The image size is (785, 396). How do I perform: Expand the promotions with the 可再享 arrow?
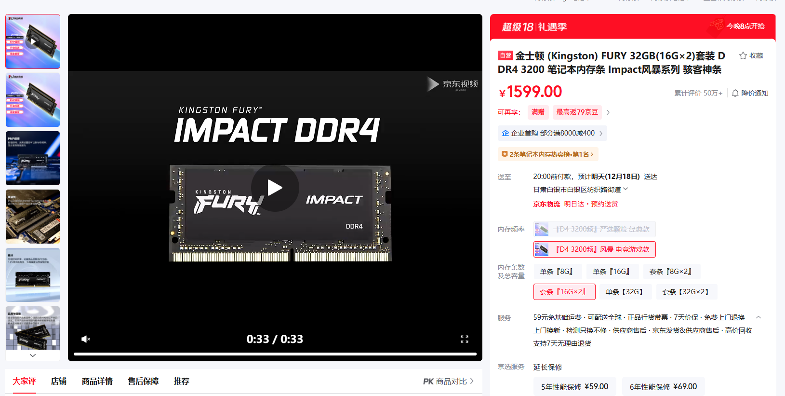[x=608, y=112]
